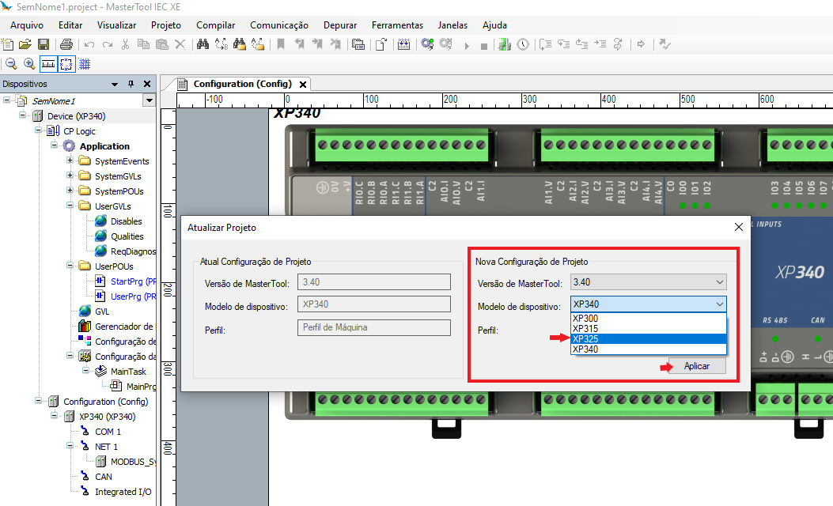Expand the SystemPOUs folder
The width and height of the screenshot is (833, 506).
point(70,190)
